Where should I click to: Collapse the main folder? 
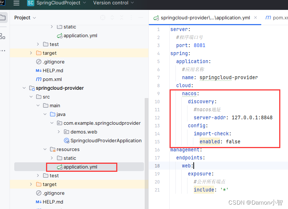click(x=38, y=105)
